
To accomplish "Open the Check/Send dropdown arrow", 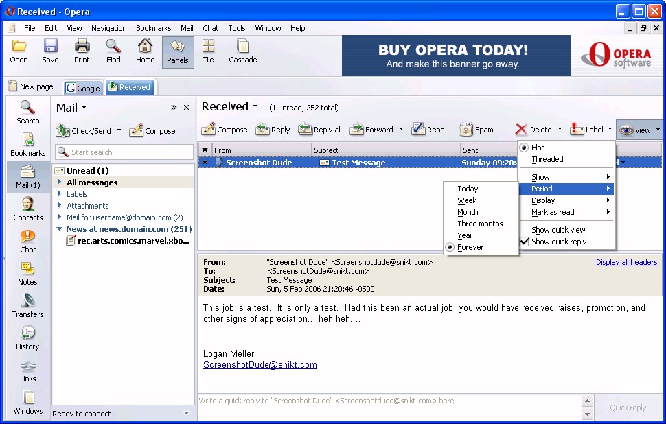I will (x=119, y=131).
